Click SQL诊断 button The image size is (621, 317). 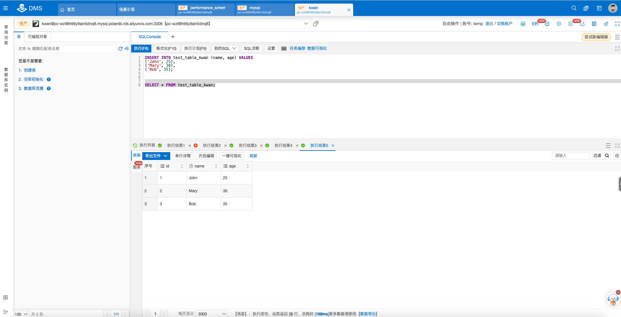coord(252,49)
